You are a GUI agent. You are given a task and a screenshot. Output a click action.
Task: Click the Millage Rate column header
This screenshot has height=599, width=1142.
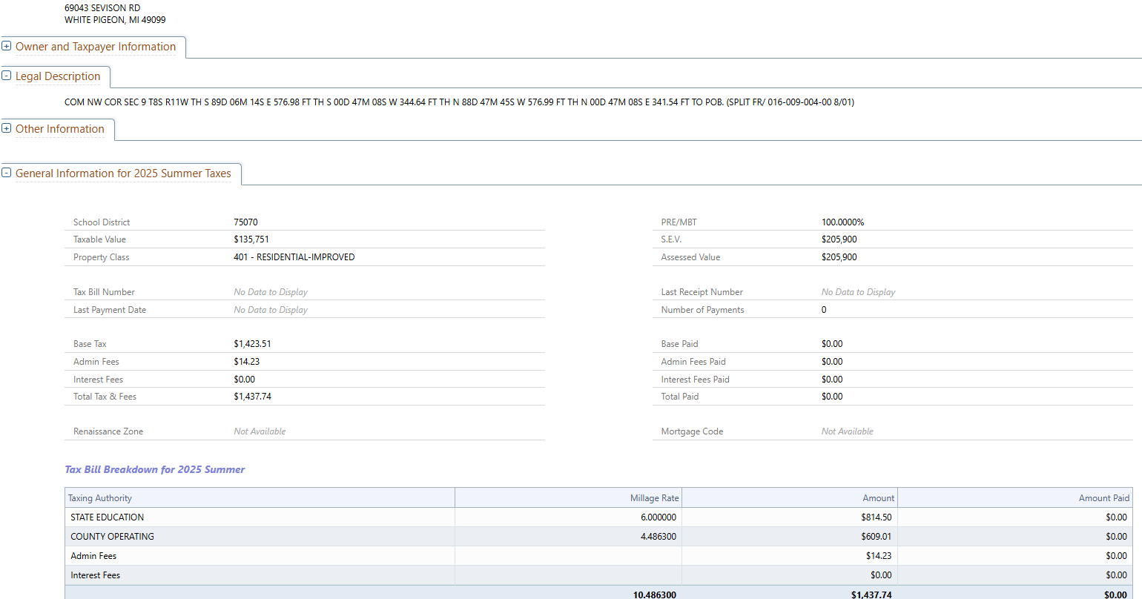pos(654,498)
